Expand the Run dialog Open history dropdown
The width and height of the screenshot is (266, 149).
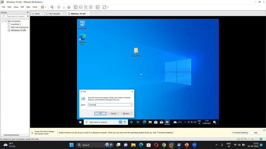click(x=131, y=105)
